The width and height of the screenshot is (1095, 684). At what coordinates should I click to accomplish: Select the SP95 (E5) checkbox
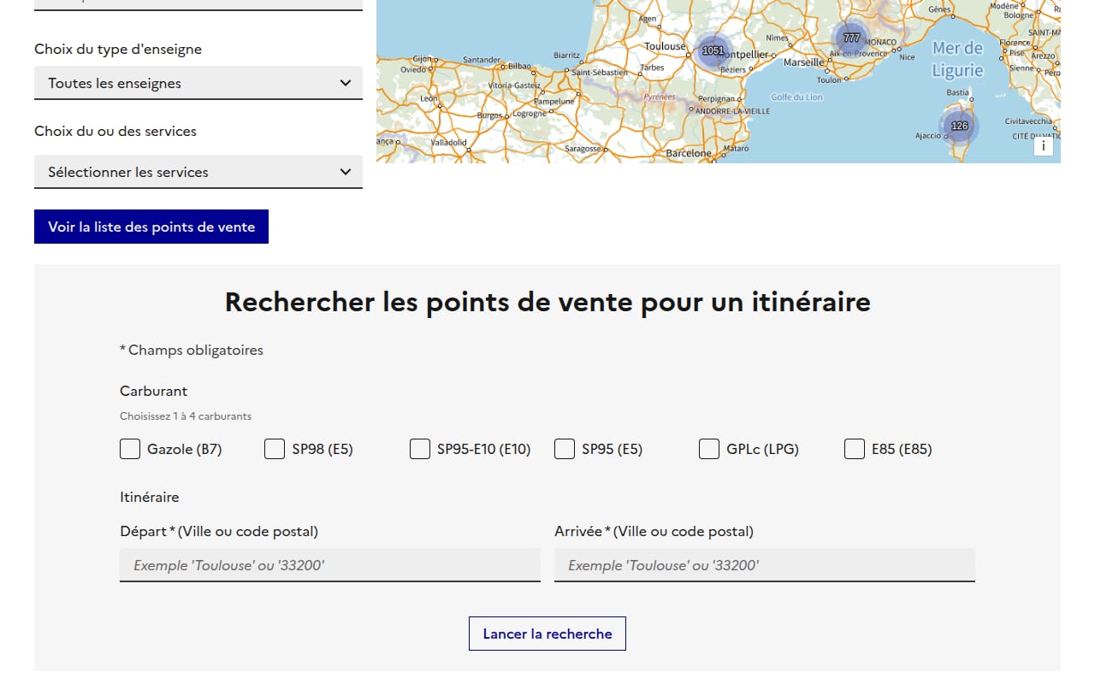(x=565, y=449)
